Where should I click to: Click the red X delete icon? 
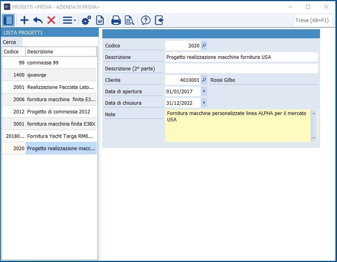tap(51, 20)
